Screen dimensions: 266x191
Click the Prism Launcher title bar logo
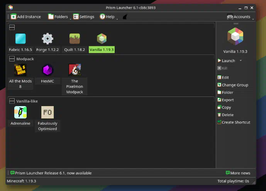pyautogui.click(x=10, y=8)
